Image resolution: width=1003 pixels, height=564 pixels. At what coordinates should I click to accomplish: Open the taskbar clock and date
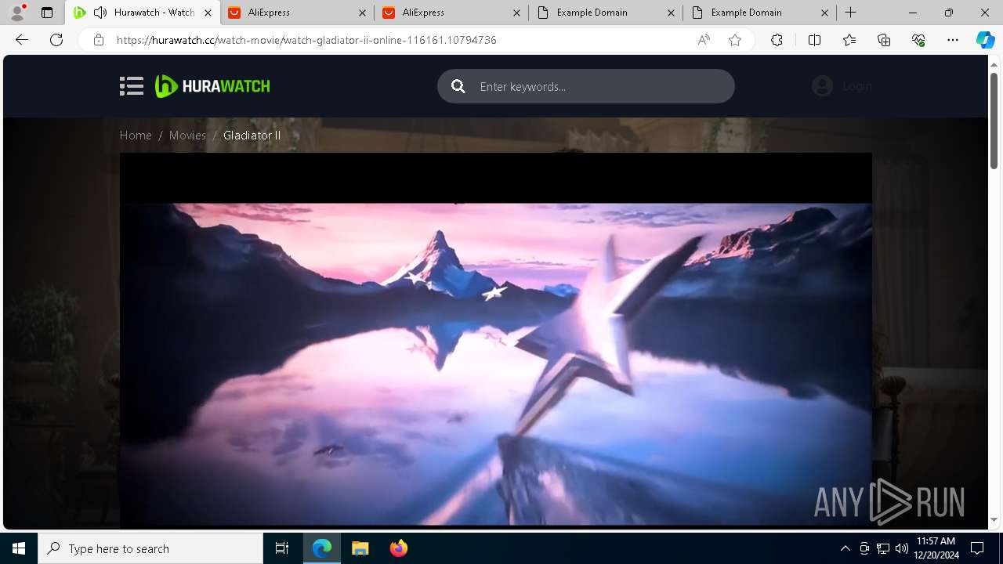(936, 548)
